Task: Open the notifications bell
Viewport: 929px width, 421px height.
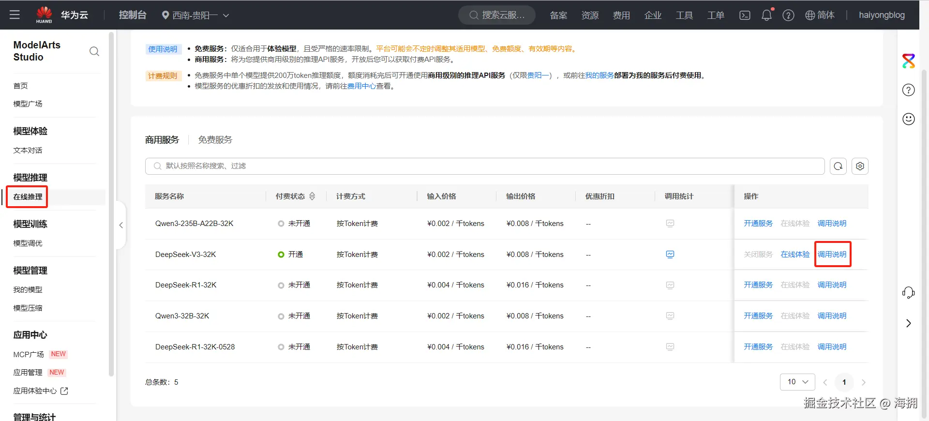Action: (767, 15)
